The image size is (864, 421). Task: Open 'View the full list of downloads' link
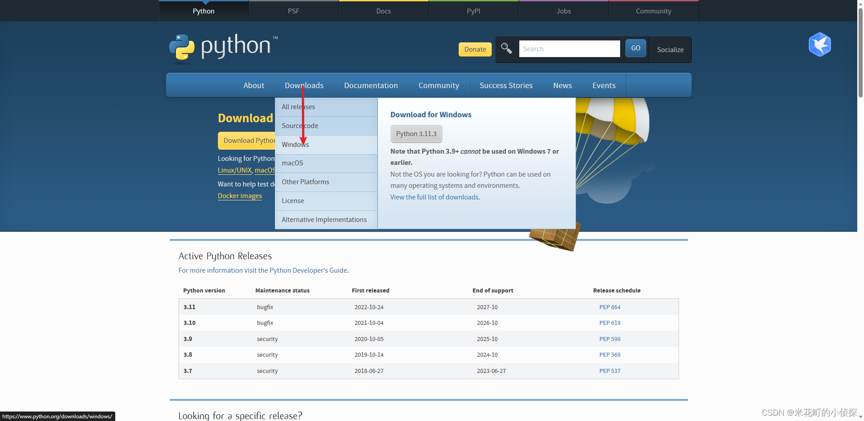point(434,197)
